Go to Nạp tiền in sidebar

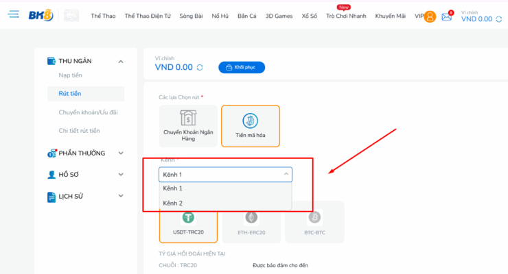pos(71,75)
